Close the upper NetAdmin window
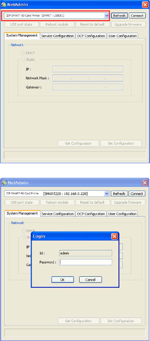Viewport: 150px width, 341px height. pos(145,4)
